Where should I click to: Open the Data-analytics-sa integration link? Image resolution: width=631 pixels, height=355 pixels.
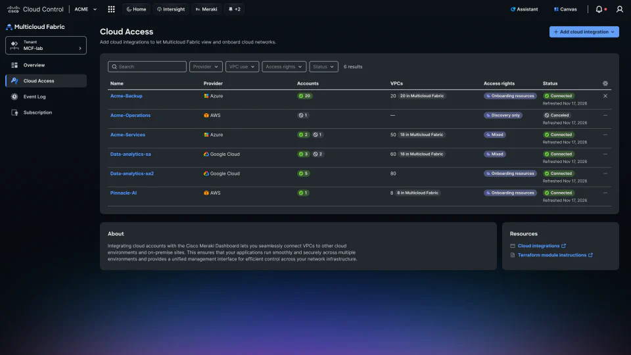pos(130,154)
